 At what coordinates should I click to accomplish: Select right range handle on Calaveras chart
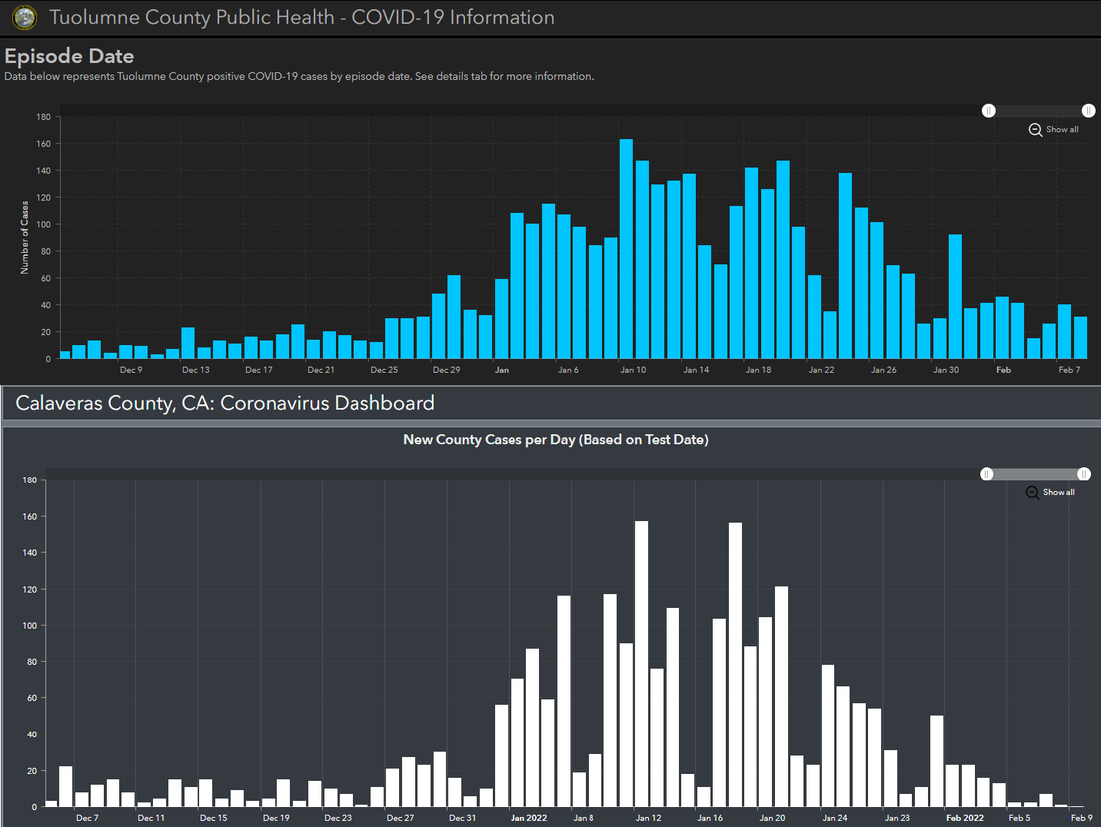point(1084,474)
